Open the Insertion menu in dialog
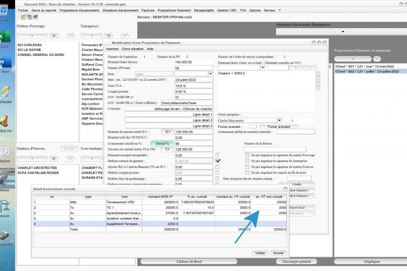 pyautogui.click(x=112, y=49)
